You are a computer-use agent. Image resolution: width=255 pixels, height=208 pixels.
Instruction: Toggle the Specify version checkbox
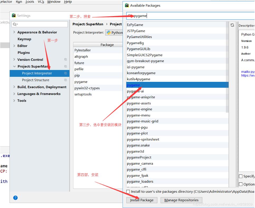pos(241,176)
